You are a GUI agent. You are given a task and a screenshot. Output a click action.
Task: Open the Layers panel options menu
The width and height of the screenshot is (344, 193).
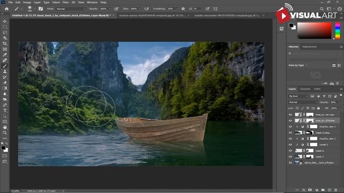pos(341,89)
